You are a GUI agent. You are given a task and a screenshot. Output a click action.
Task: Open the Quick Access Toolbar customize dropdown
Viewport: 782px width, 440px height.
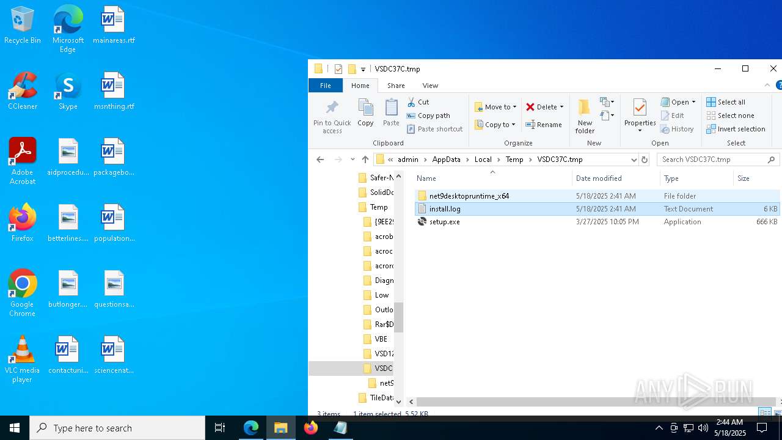point(363,69)
